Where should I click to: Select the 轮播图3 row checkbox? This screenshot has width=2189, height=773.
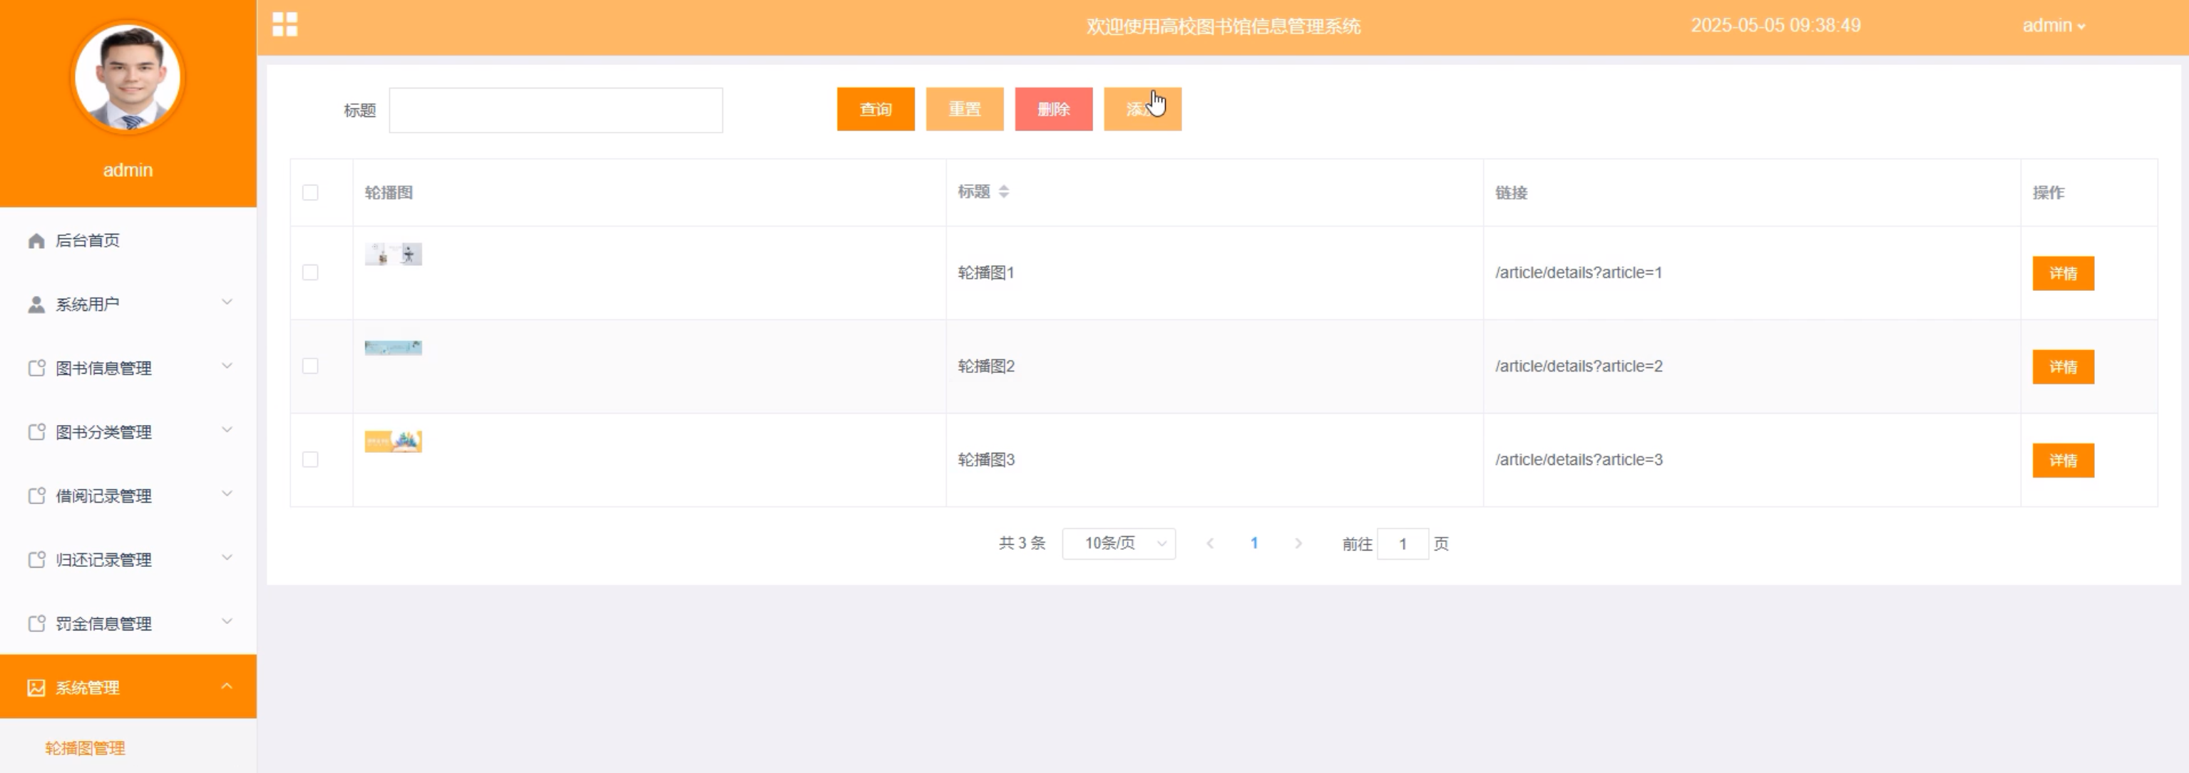coord(310,459)
